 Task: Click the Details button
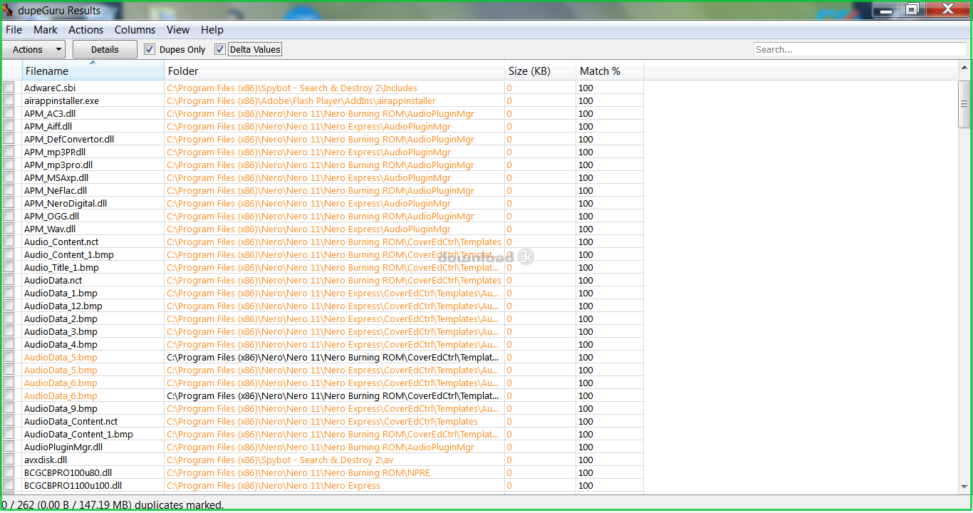(x=105, y=49)
